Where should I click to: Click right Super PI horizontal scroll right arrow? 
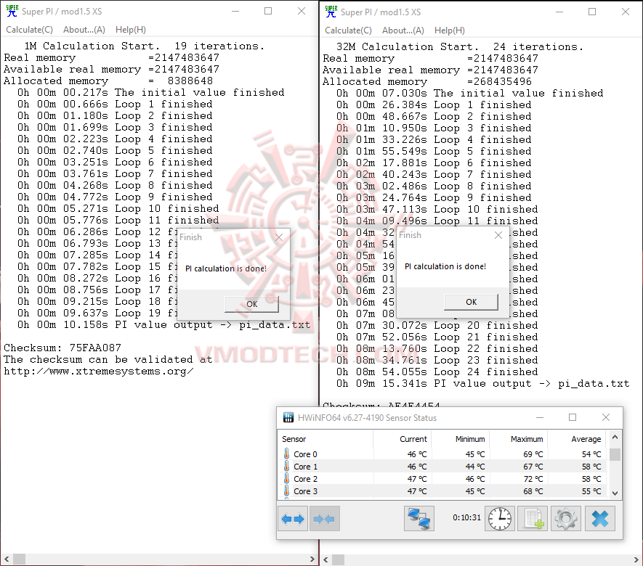coord(636,559)
